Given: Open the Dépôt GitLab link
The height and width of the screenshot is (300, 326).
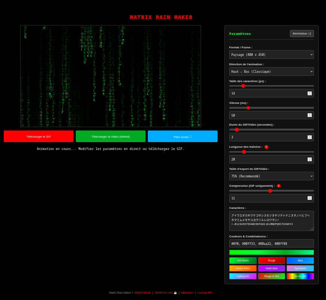Looking at the screenshot, I should tap(143, 293).
